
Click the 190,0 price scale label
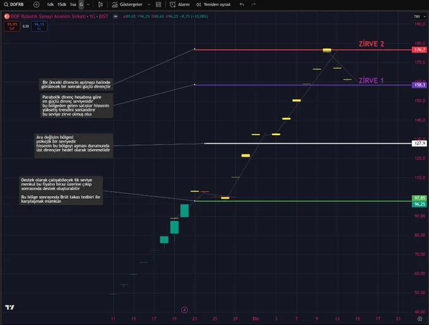pyautogui.click(x=420, y=24)
